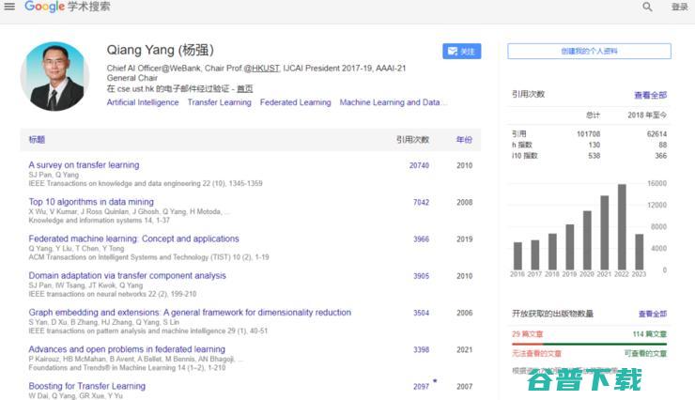Open 'Graph embedding and extensions' article

click(x=190, y=313)
